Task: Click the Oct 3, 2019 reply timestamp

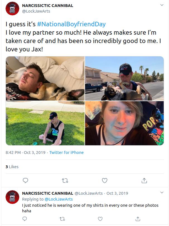Action: coord(117,193)
